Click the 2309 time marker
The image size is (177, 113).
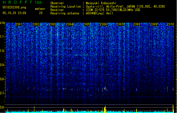pyautogui.click(x=154, y=24)
